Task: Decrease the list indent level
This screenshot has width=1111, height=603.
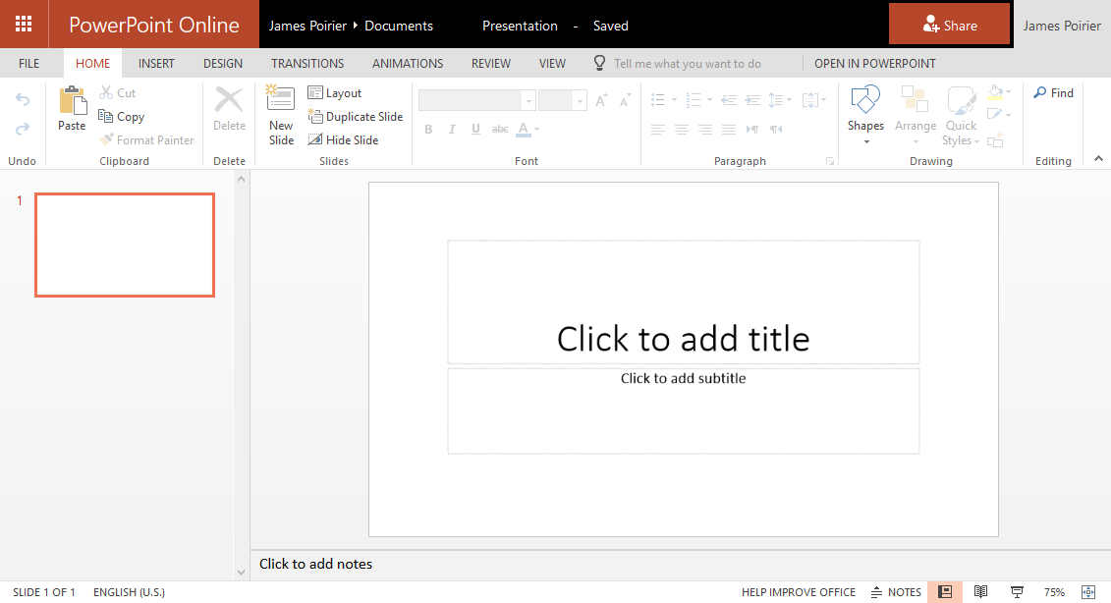Action: [729, 100]
